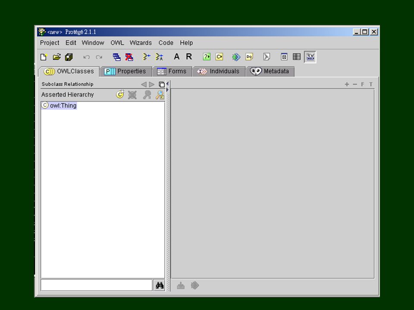Click the highlighted HELP toolbar icon

(x=310, y=57)
